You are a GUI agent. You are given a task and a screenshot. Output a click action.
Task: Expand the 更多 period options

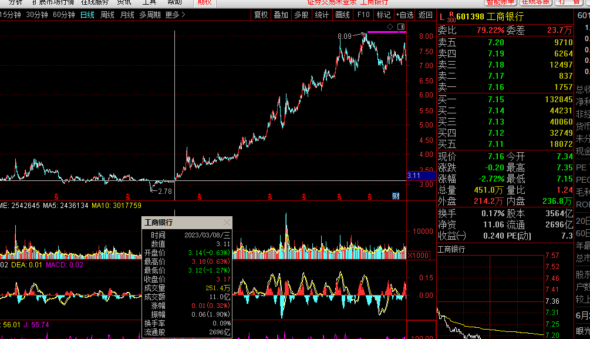[176, 15]
